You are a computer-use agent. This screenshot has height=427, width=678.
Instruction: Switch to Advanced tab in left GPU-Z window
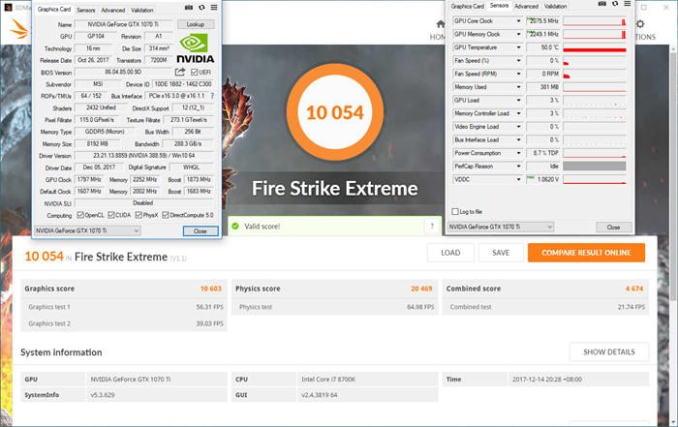click(113, 10)
